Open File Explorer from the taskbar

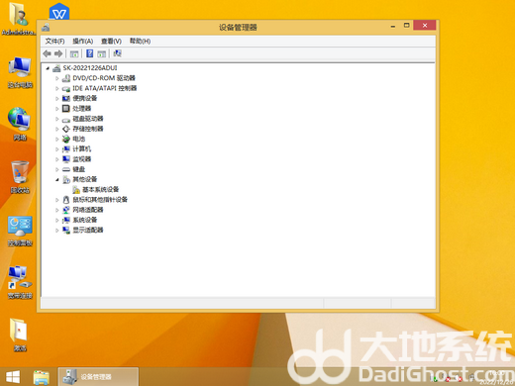[x=41, y=377]
